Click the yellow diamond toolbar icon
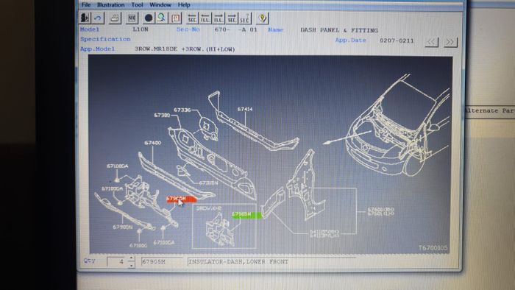Image resolution: width=515 pixels, height=290 pixels. coord(263,18)
